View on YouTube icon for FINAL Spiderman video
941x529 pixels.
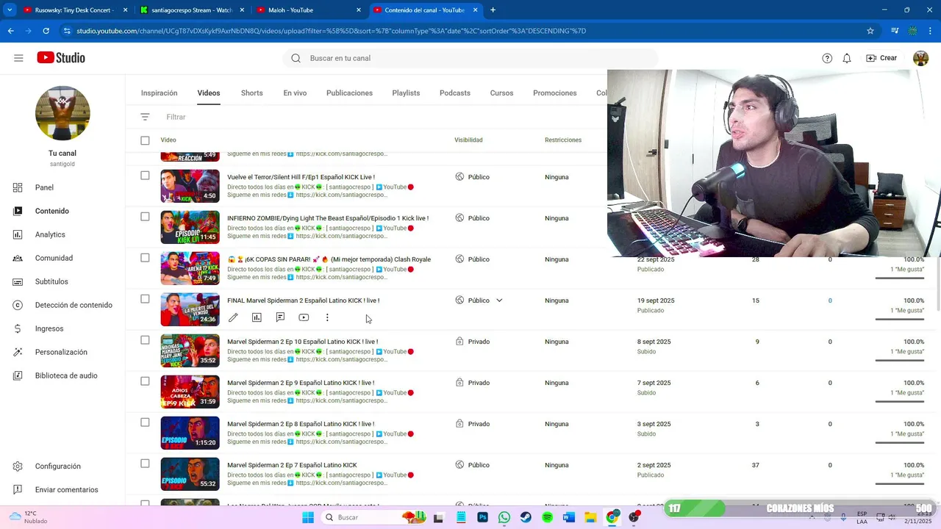[304, 317]
